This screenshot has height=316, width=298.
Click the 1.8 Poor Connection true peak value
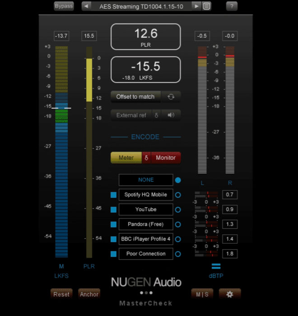point(230,254)
